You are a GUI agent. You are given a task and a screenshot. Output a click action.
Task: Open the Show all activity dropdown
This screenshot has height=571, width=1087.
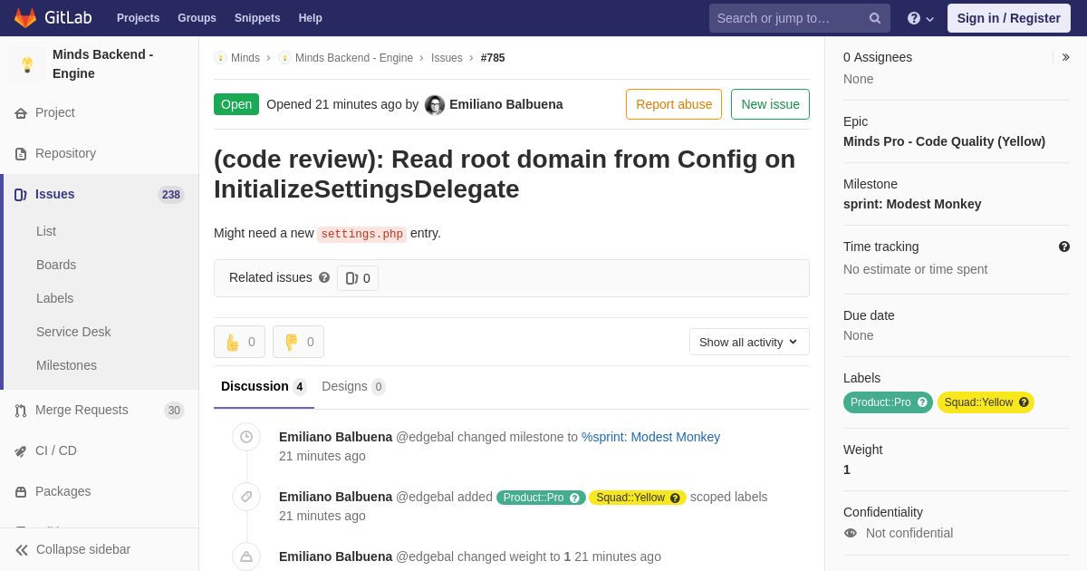tap(749, 342)
